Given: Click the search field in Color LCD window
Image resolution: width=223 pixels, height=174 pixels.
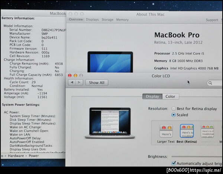Looking at the screenshot, I should point(215,83).
